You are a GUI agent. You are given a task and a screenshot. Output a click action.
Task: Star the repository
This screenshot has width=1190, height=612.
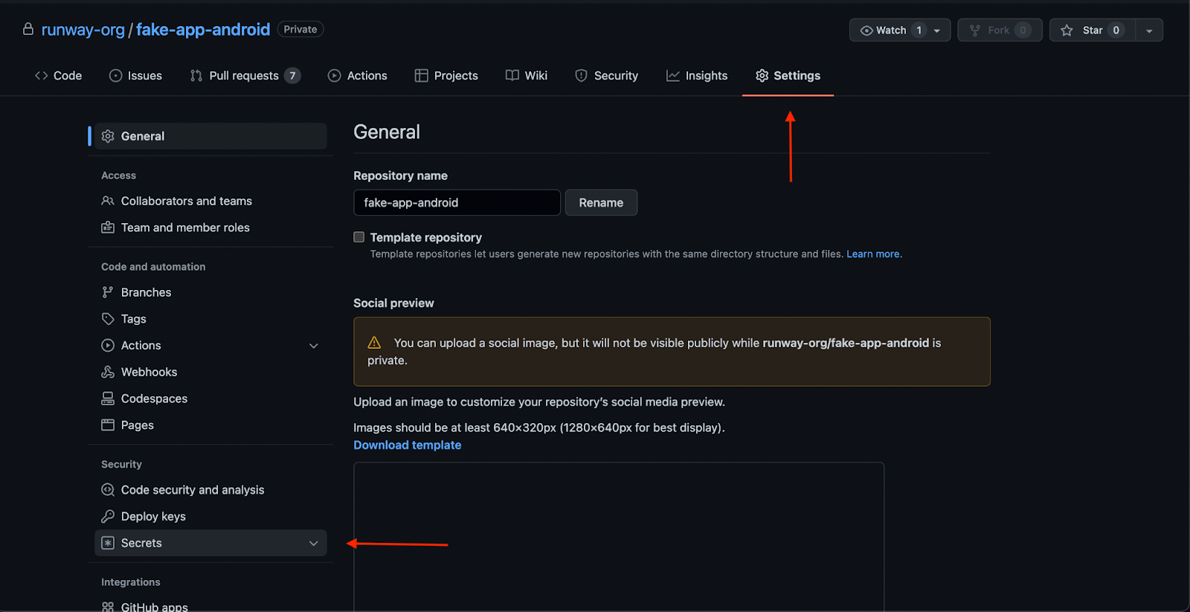pos(1092,30)
